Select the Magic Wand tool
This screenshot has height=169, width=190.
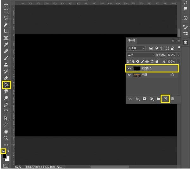(6, 25)
